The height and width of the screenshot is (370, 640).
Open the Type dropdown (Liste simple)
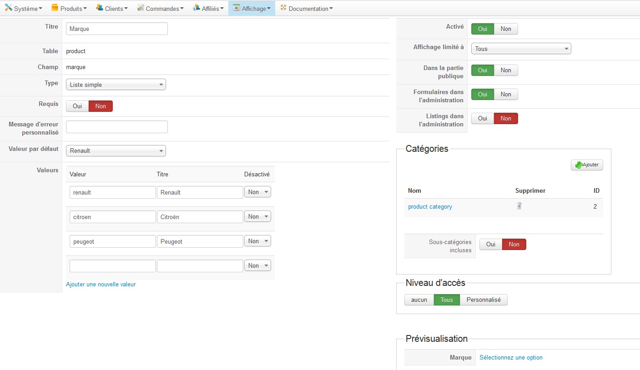coord(116,85)
